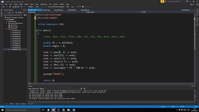Switch to the Class View bottom tab

(18, 104)
